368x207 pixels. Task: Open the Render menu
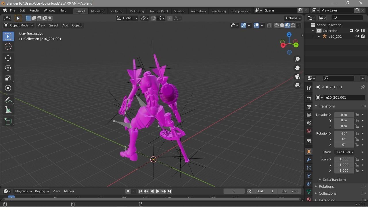click(34, 10)
